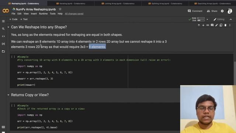Switch to the Joining Array.ipynb browser tab

click(118, 3)
